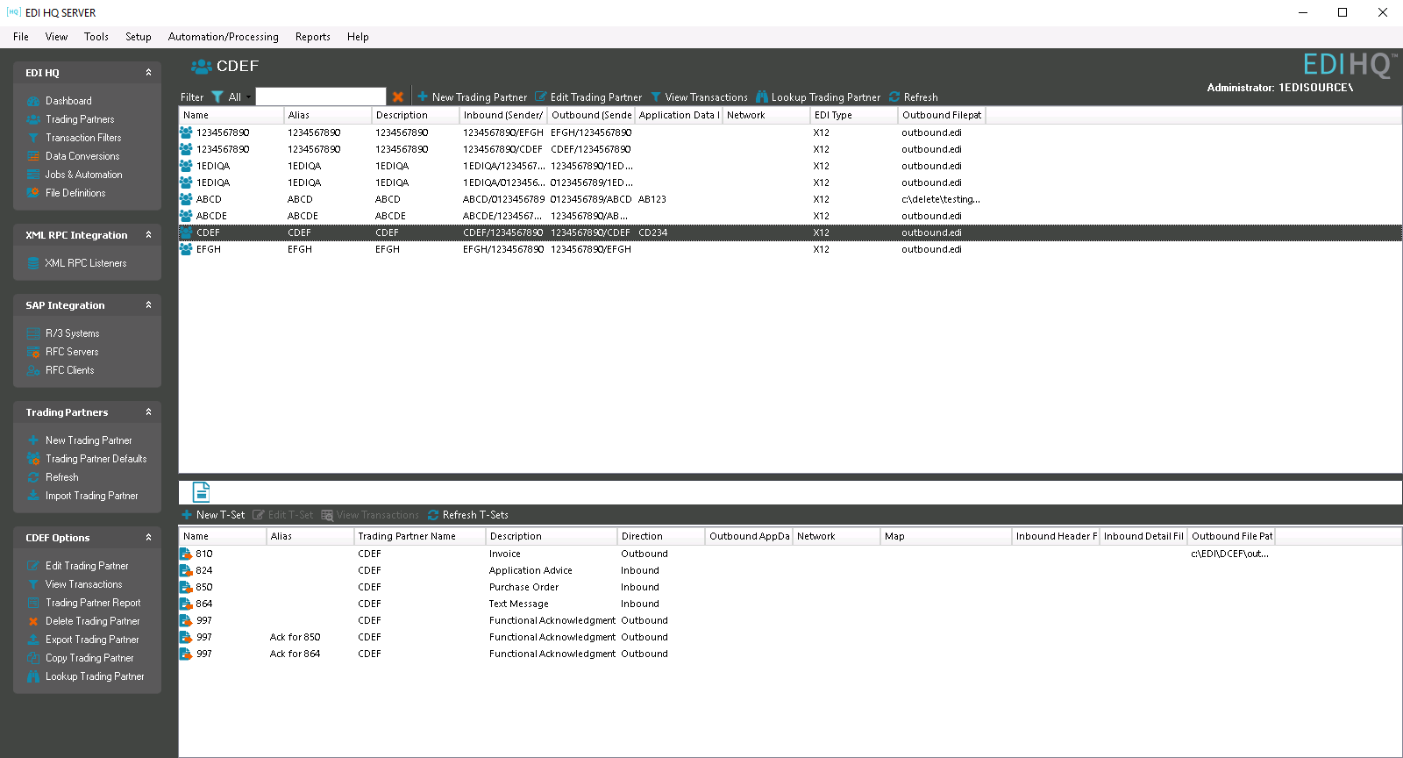
Task: Click New Trading Partner in the sidebar
Action: coord(89,440)
